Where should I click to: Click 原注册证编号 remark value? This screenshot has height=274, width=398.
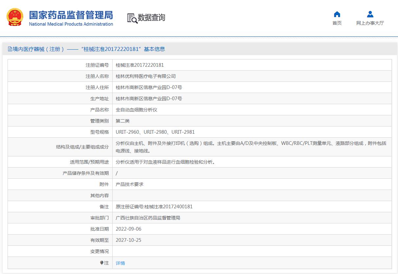tap(154, 207)
